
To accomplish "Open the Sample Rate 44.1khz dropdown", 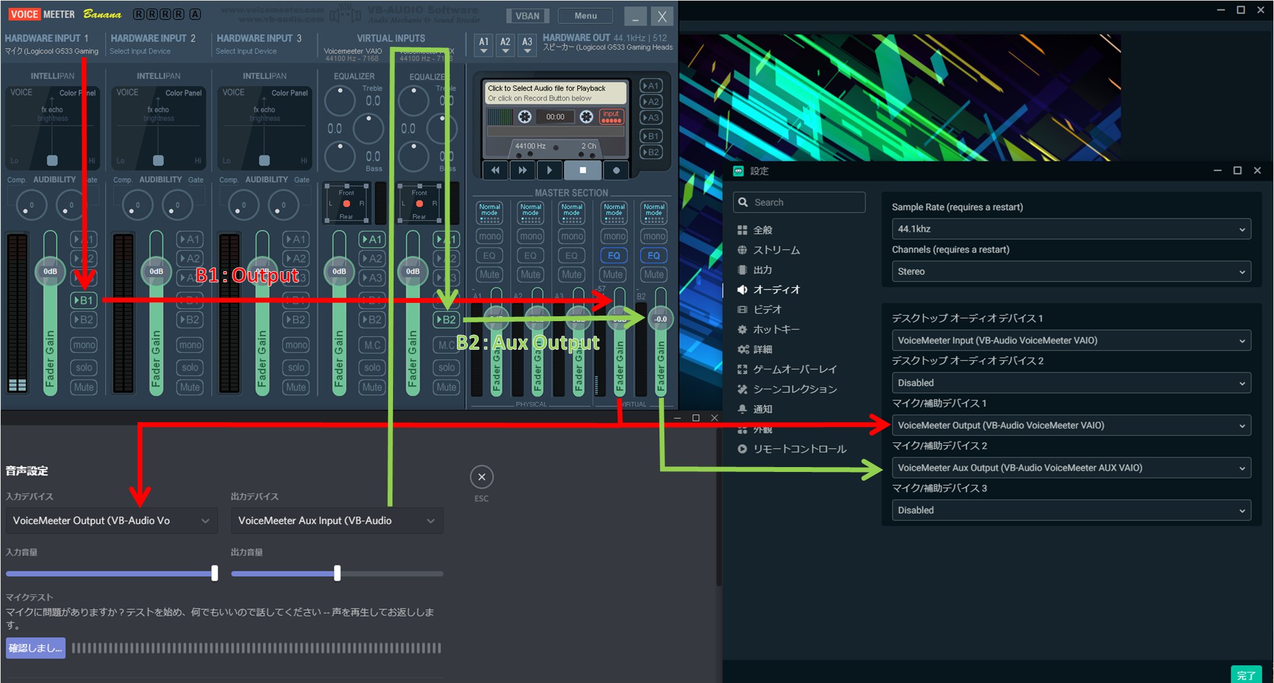I will (x=1071, y=229).
